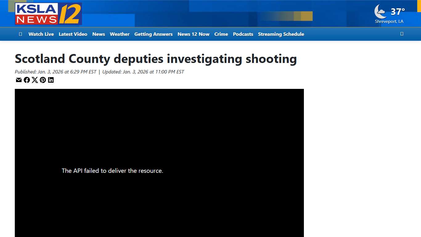Open search from the right navbar icon

pyautogui.click(x=402, y=34)
